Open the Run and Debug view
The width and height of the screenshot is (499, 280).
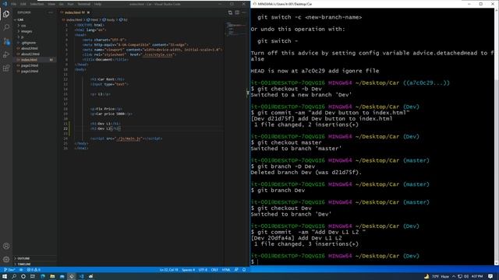tap(6, 54)
